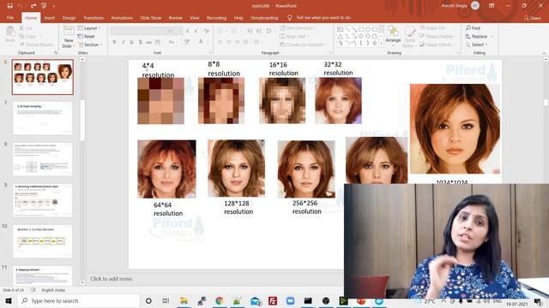Open the Arrange menu
This screenshot has width=549, height=308.
point(393,35)
